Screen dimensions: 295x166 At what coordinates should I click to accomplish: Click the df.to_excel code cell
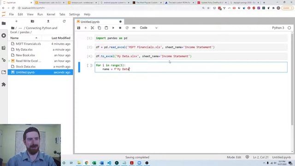click(191, 56)
